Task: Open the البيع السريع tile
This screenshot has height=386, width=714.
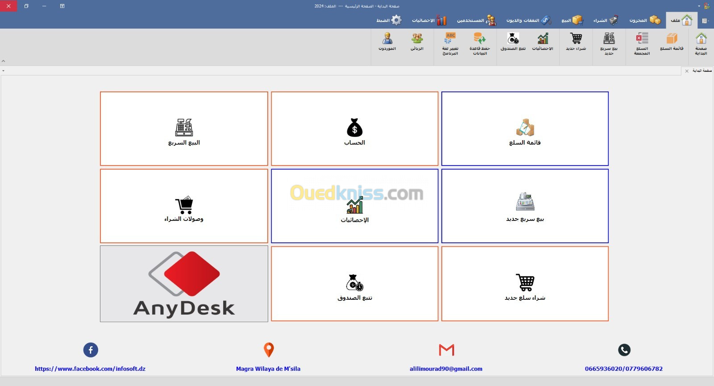Action: [184, 129]
